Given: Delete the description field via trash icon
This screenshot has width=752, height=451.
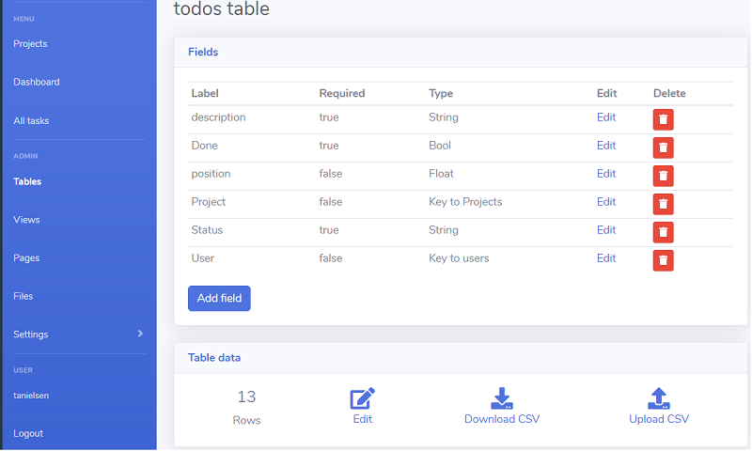Looking at the screenshot, I should 664,119.
